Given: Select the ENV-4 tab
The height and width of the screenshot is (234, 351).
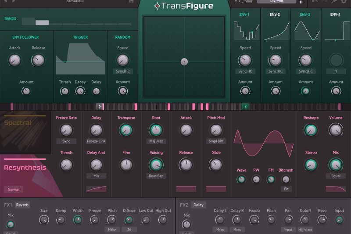Looking at the screenshot, I should pyautogui.click(x=335, y=14).
